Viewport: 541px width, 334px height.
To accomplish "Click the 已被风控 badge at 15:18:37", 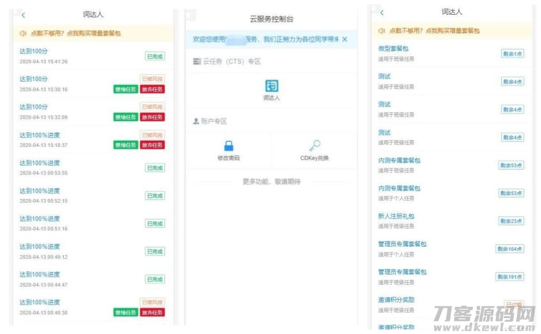I will 152,134.
